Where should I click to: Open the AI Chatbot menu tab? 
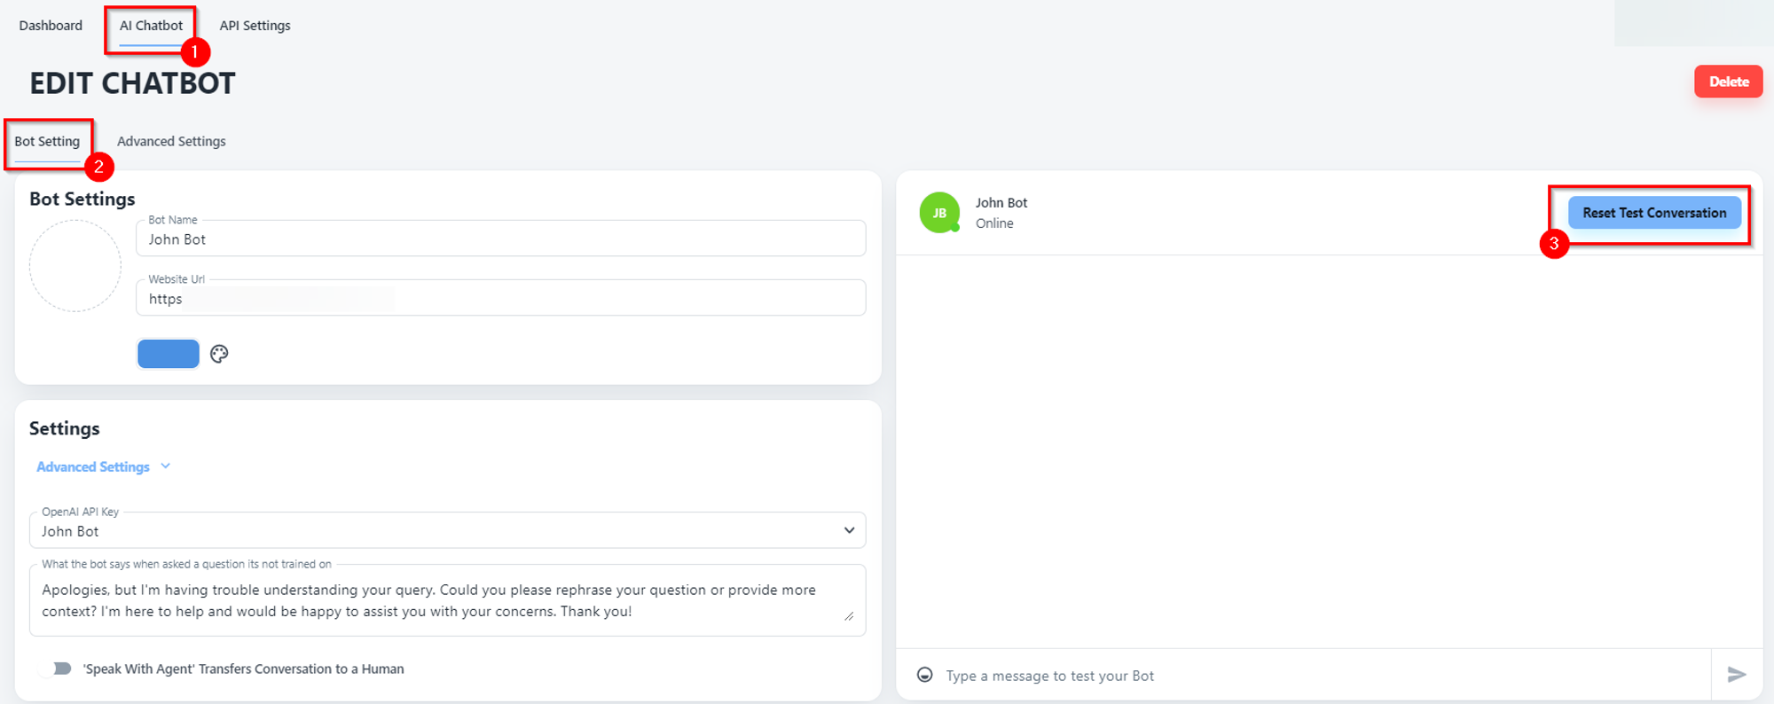click(151, 26)
